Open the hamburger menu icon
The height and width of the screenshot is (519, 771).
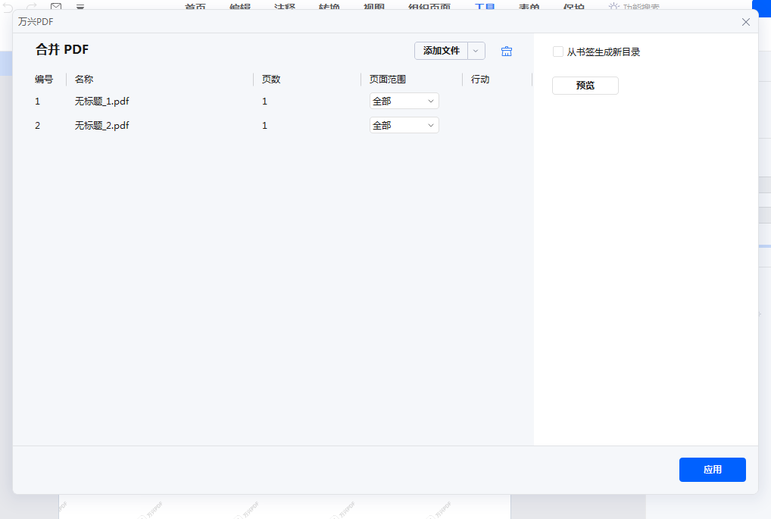(x=80, y=7)
